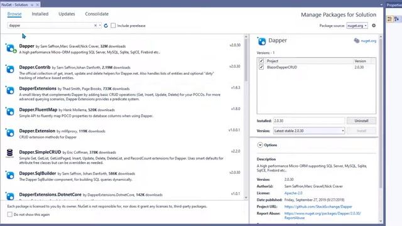This screenshot has width=402, height=226.
Task: Select the Dapper.Extension package title
Action: pos(37,131)
